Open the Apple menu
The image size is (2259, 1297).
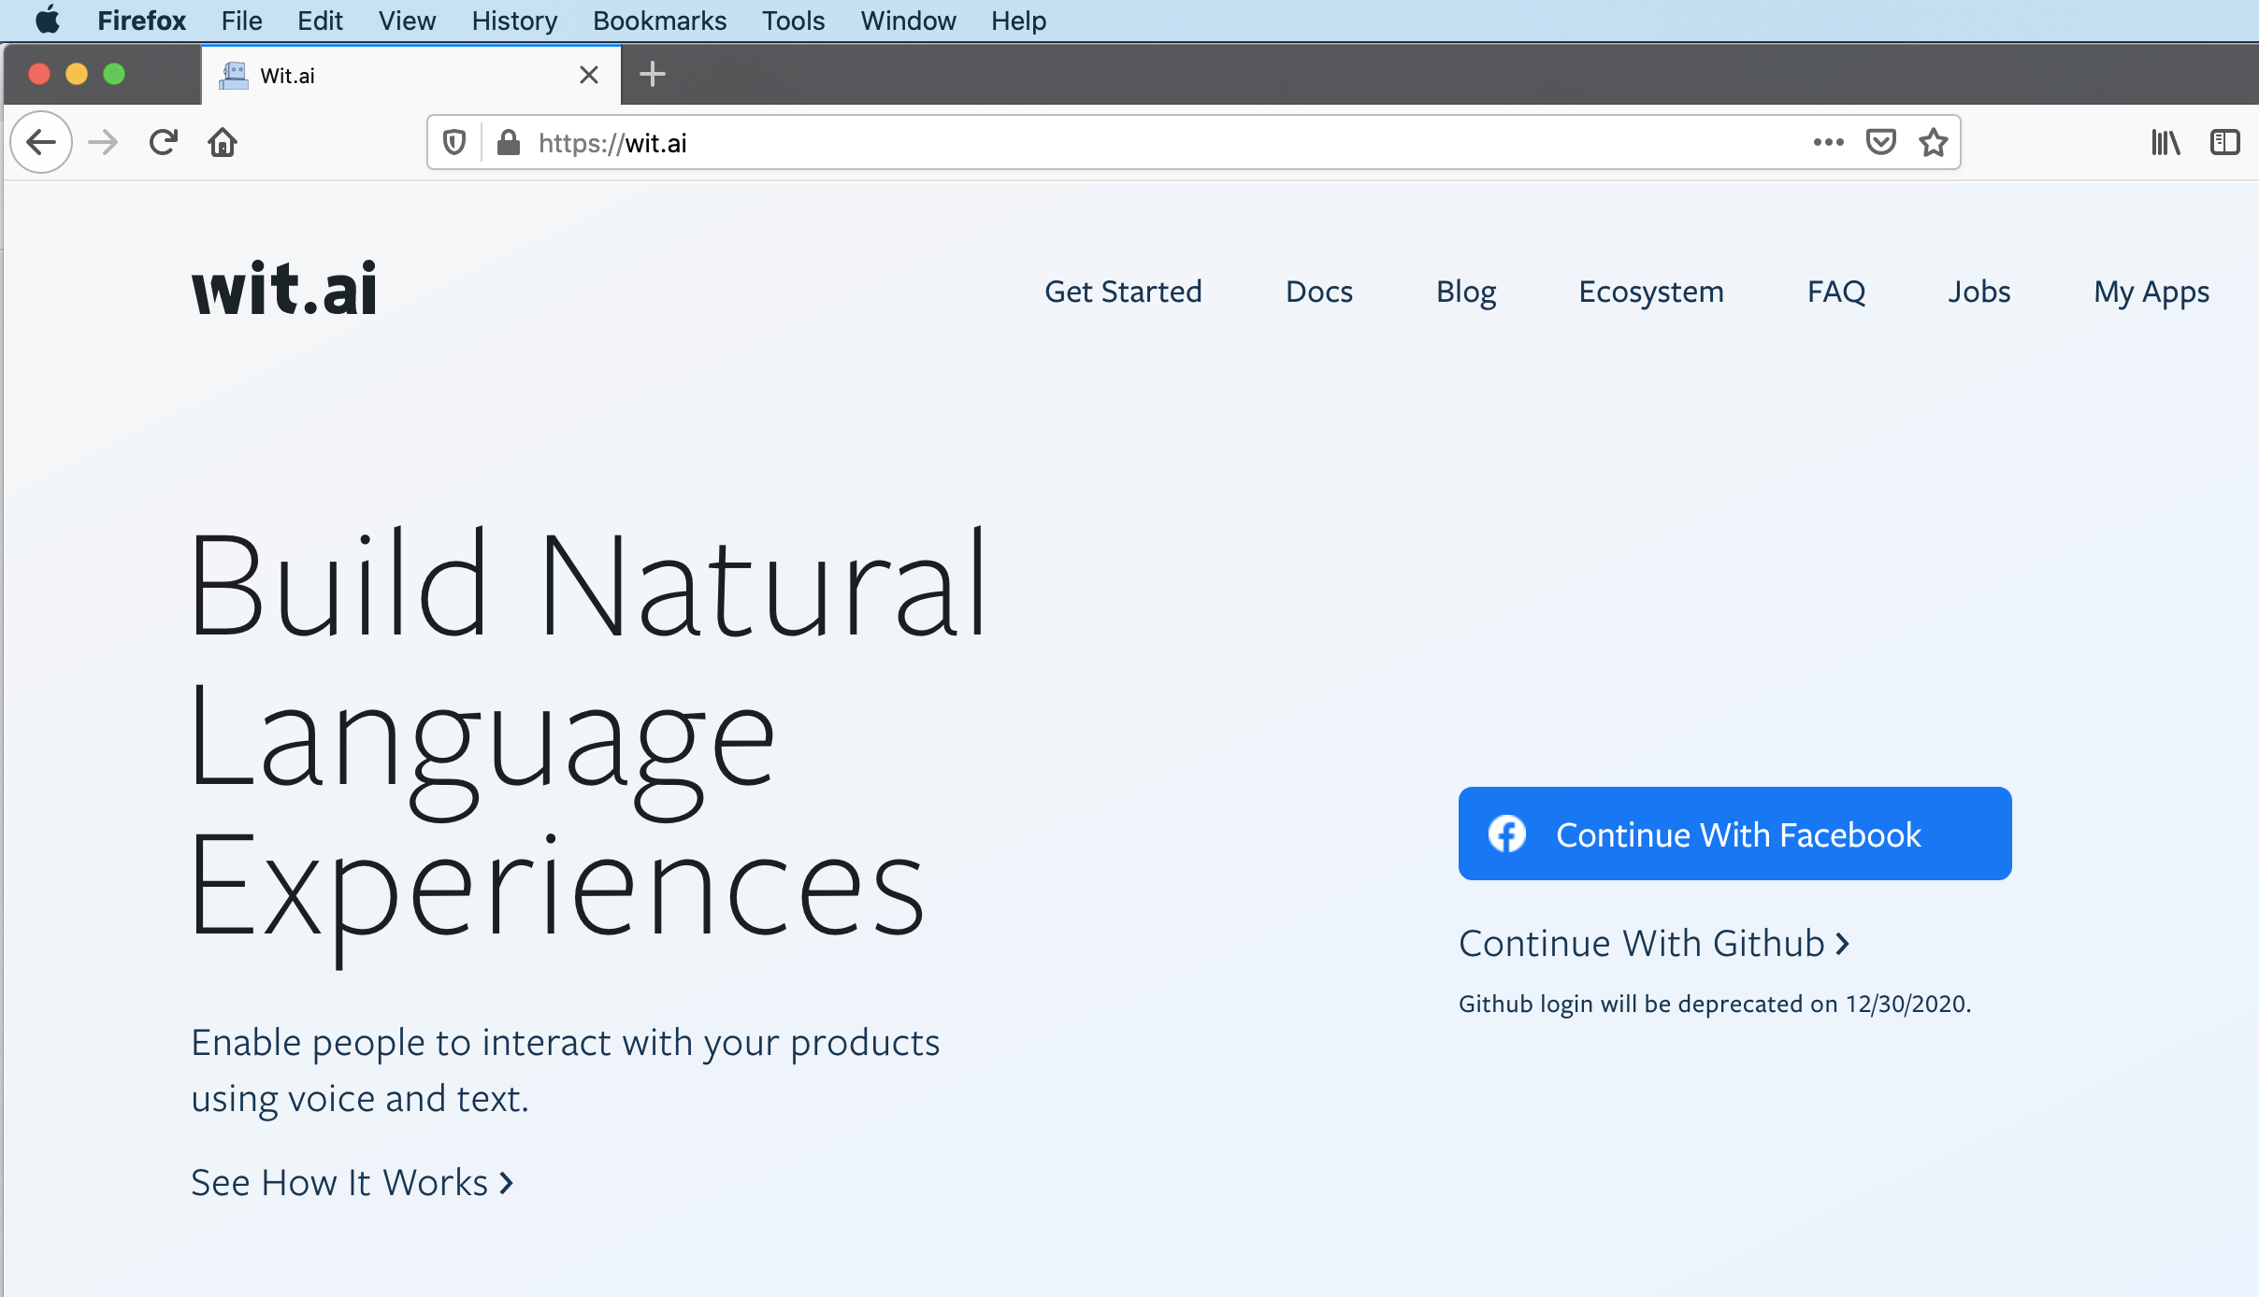(x=47, y=20)
